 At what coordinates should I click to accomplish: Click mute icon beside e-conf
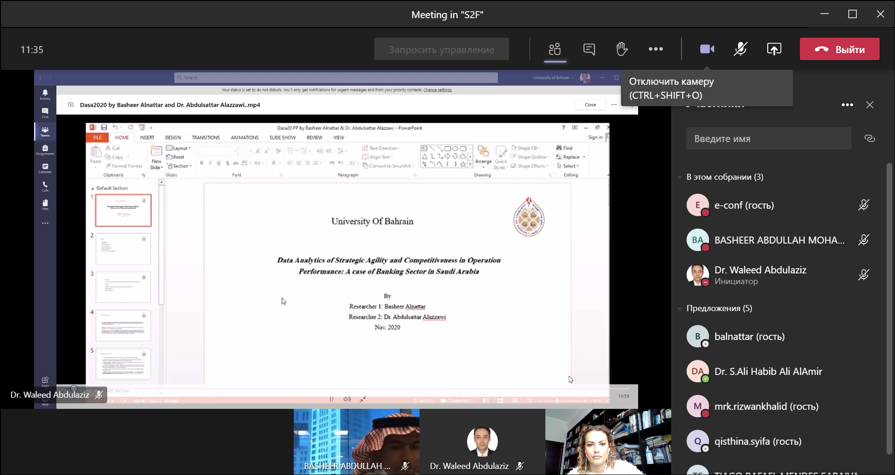click(x=864, y=205)
